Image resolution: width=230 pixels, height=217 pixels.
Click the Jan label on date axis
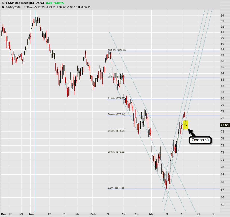click(x=31, y=214)
